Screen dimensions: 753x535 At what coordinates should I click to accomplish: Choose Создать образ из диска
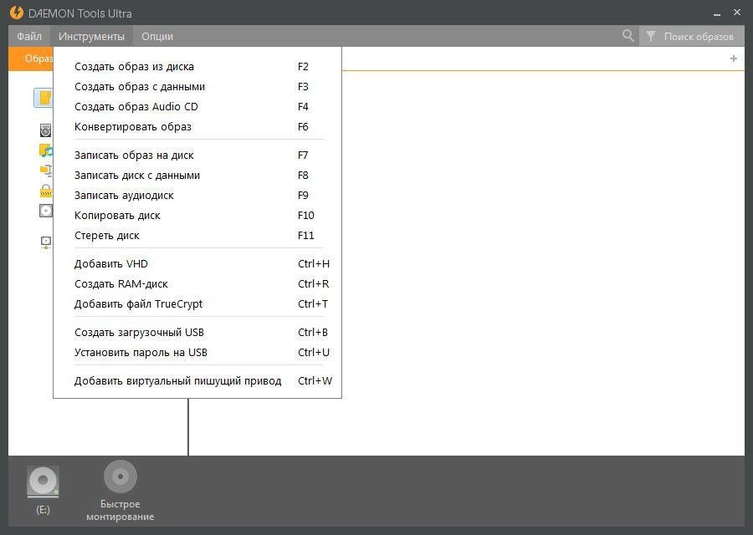197,67
